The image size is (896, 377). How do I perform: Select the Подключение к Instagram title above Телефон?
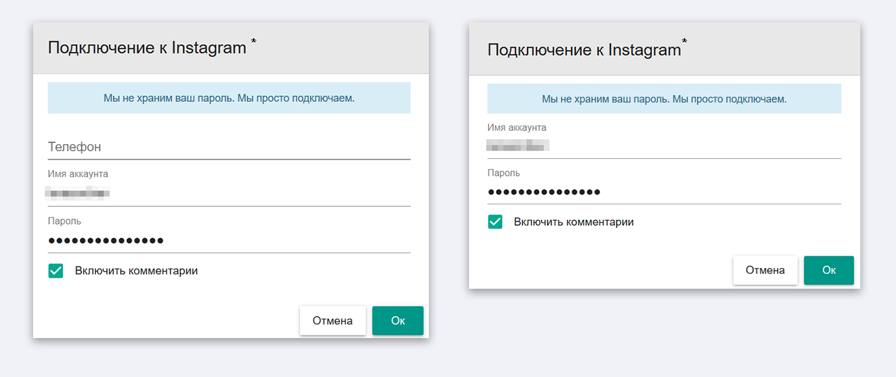[x=147, y=48]
